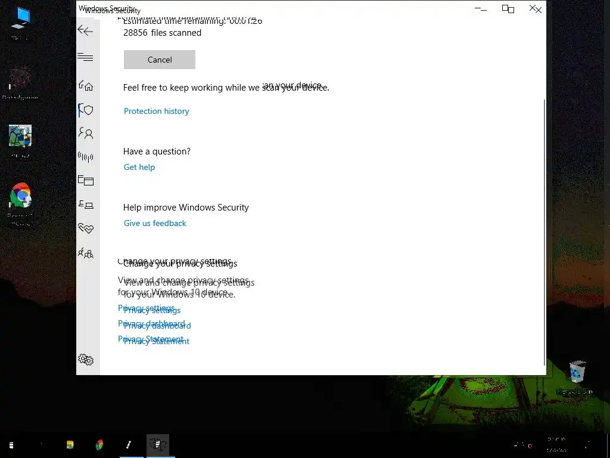
Task: Open the Recycle Bin desktop icon
Action: pyautogui.click(x=577, y=377)
